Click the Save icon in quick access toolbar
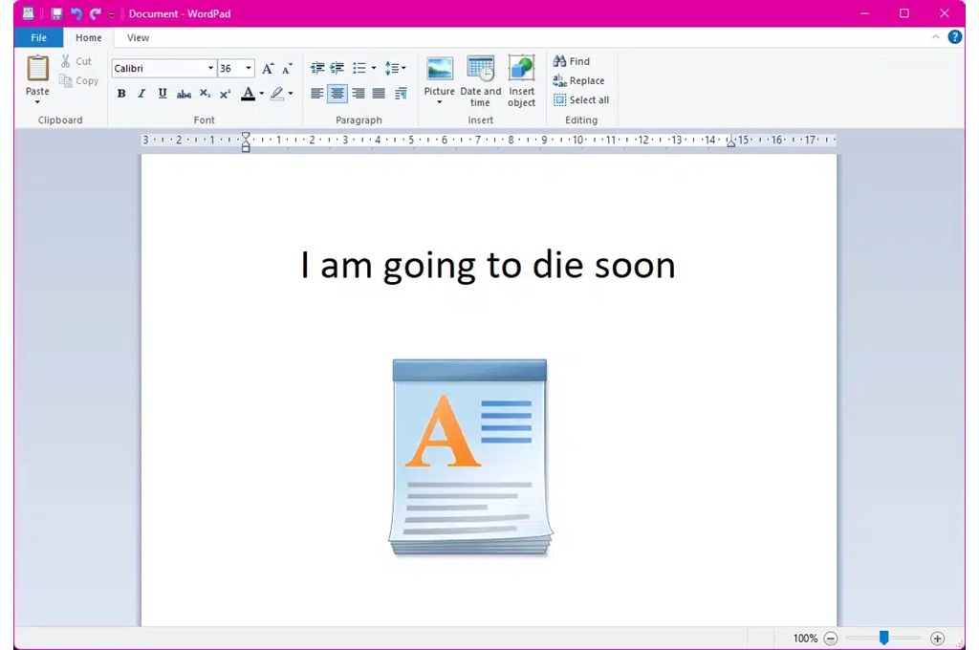The image size is (979, 650). point(56,13)
